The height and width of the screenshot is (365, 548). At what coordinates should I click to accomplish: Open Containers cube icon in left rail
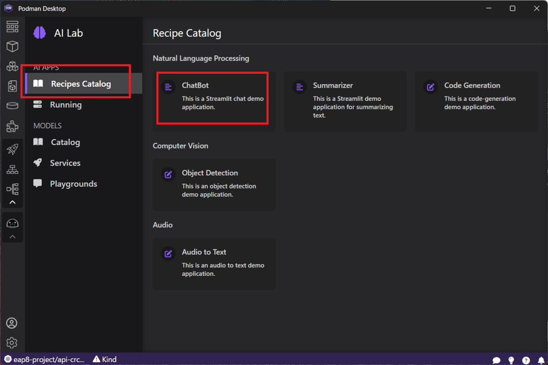coord(12,46)
